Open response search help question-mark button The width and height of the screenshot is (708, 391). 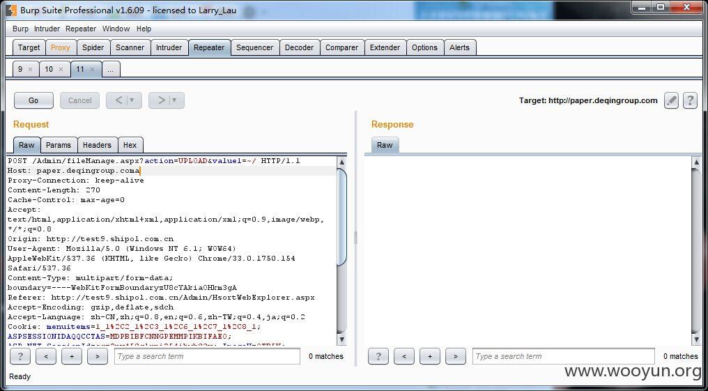[378, 356]
